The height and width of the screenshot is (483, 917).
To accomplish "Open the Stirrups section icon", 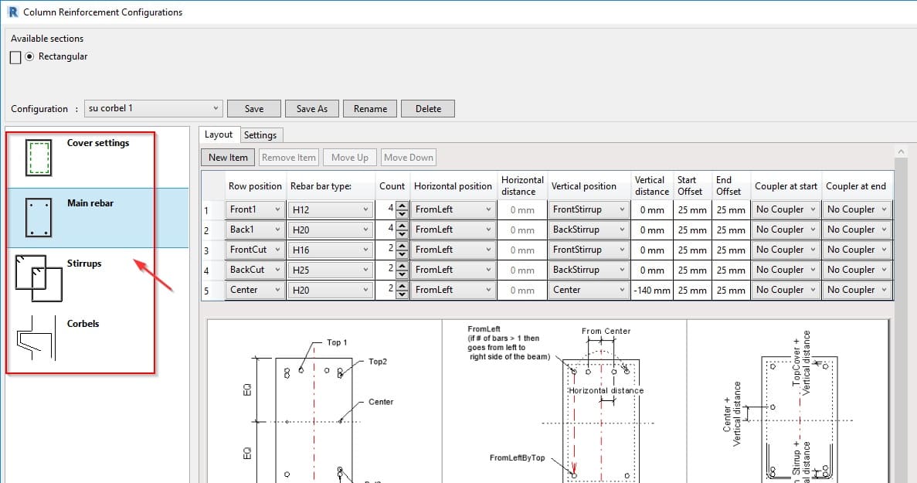I will 39,278.
